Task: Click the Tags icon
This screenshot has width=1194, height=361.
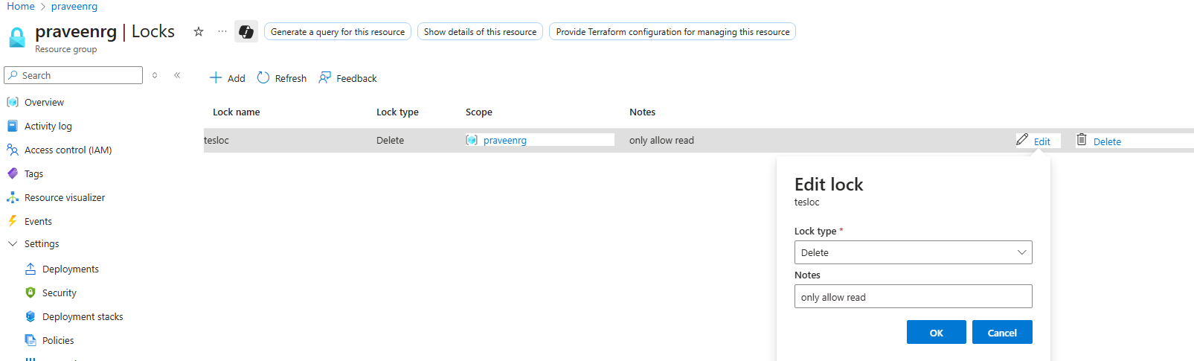Action: [x=13, y=173]
